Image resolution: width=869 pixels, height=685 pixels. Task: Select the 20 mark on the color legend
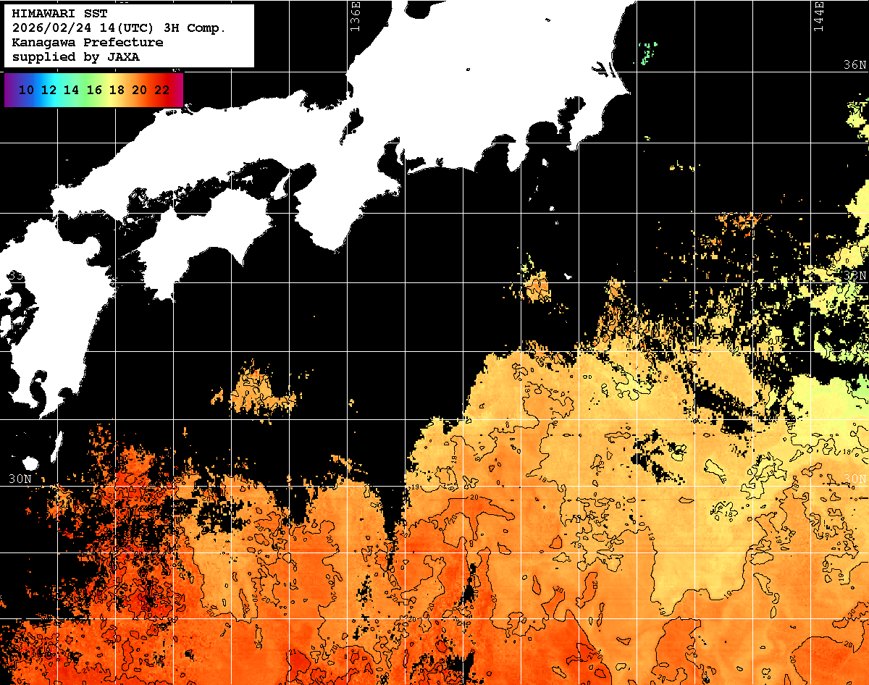[x=140, y=91]
